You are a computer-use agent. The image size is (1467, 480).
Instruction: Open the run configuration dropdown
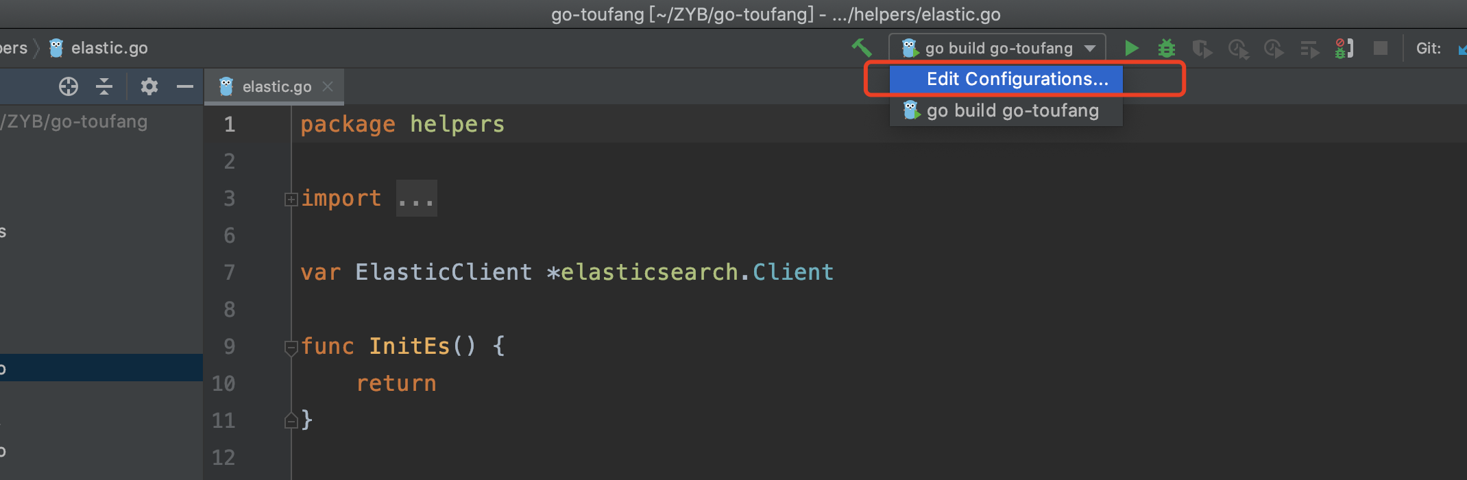coord(997,48)
